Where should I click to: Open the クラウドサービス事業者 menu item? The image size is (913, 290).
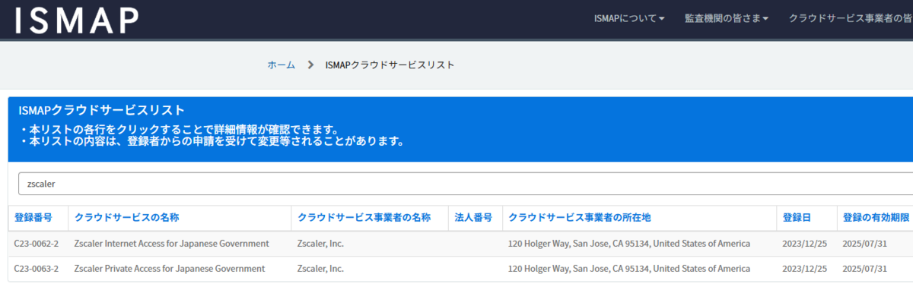[851, 18]
